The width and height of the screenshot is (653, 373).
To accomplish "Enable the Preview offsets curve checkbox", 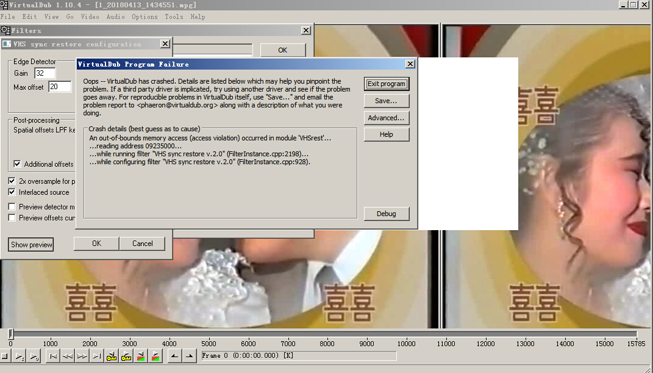I will (x=12, y=217).
